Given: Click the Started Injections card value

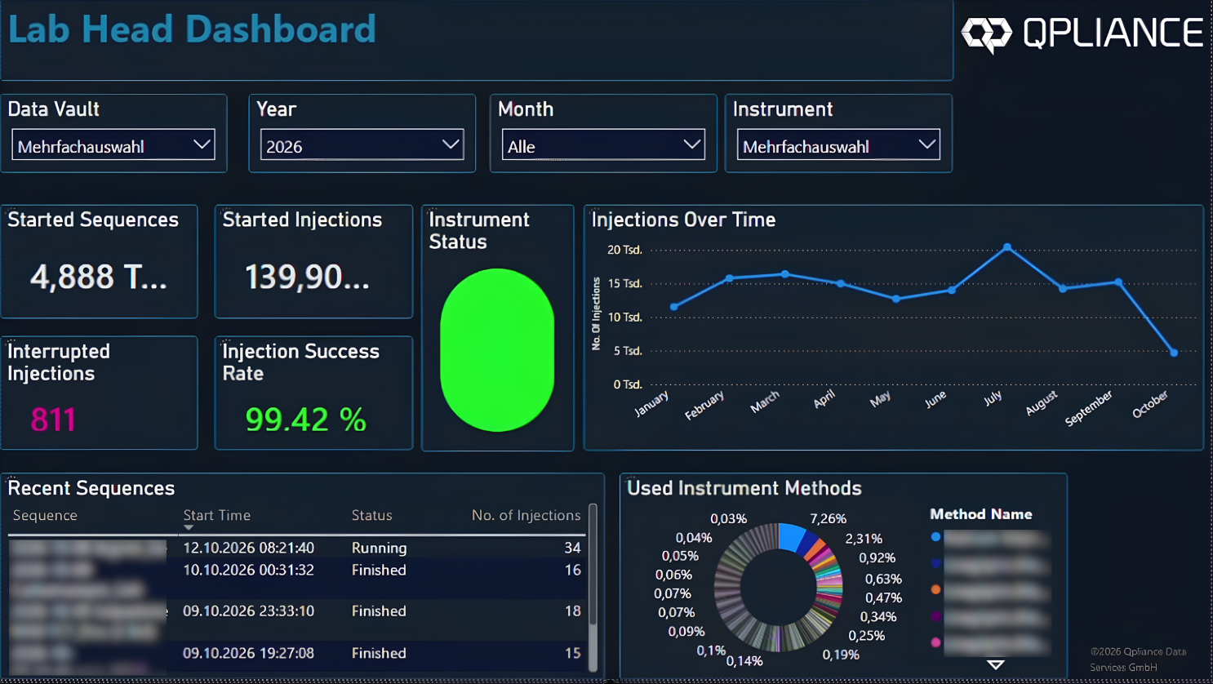Looking at the screenshot, I should (307, 277).
